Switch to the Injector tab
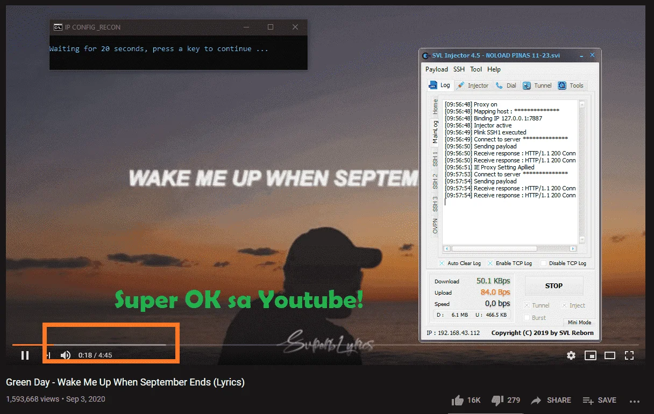This screenshot has height=414, width=654. pyautogui.click(x=473, y=85)
